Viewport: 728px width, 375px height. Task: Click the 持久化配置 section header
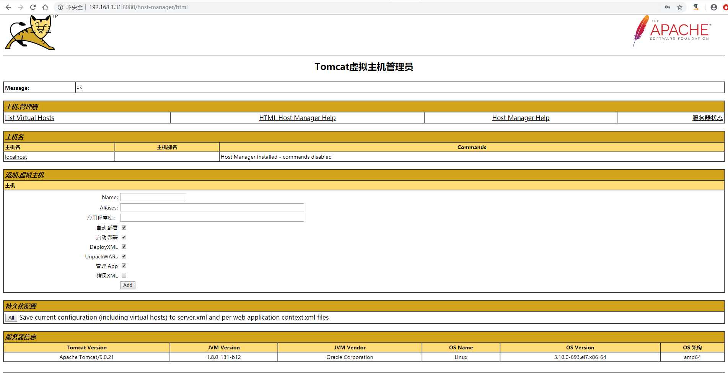tap(364, 306)
